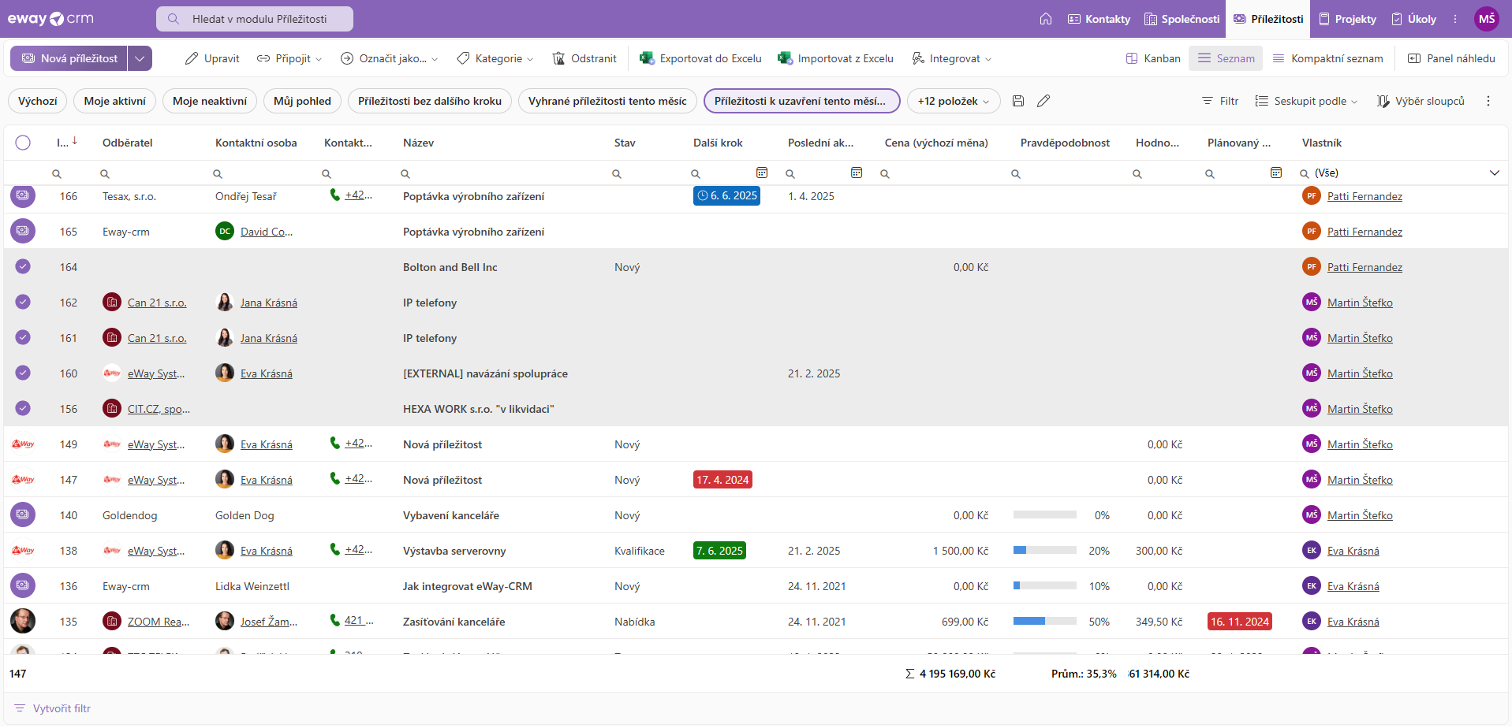Select Vyhrané příležitosti tento měsíc view
The height and width of the screenshot is (728, 1512).
tap(607, 101)
